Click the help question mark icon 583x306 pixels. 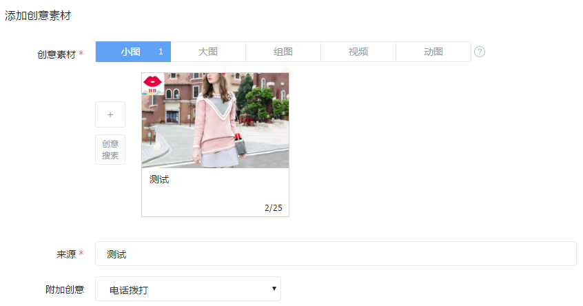(x=480, y=52)
